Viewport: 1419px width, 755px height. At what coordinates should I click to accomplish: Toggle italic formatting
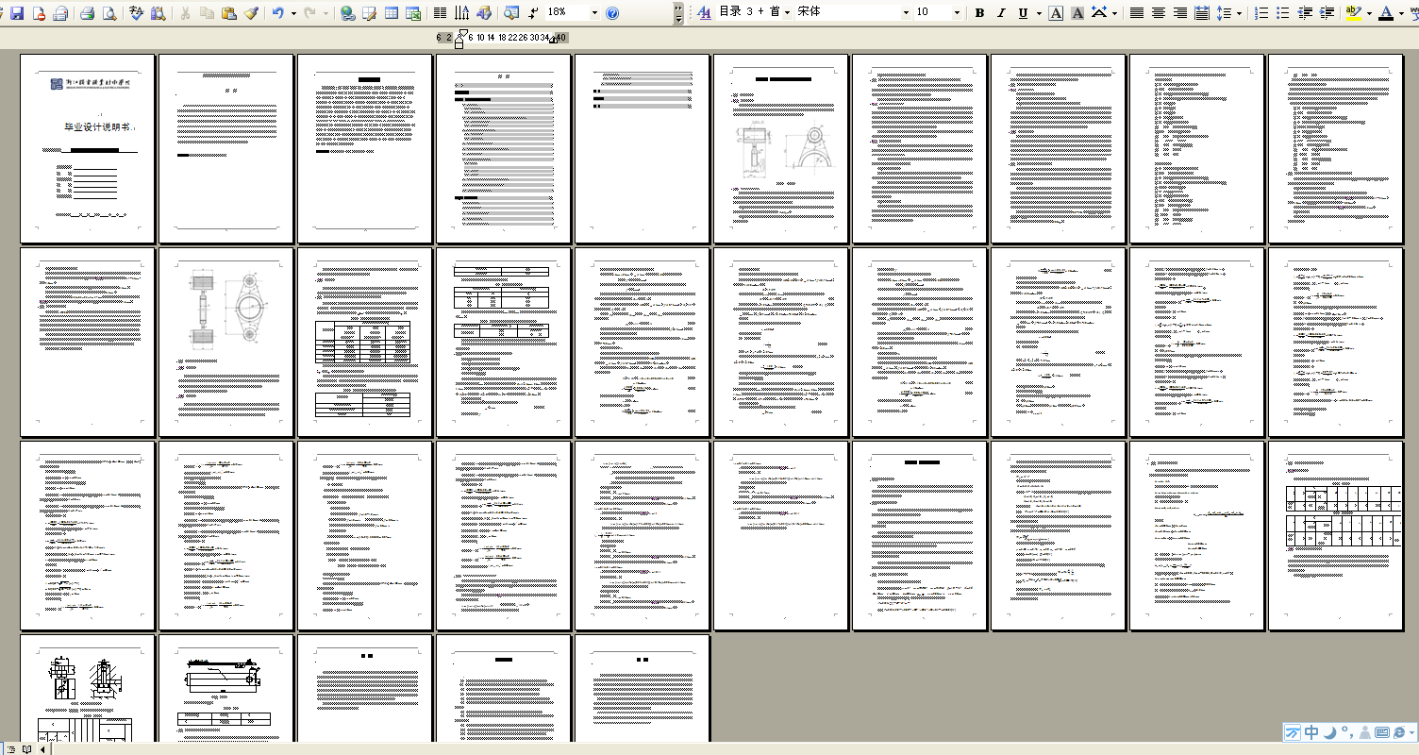[x=1001, y=13]
